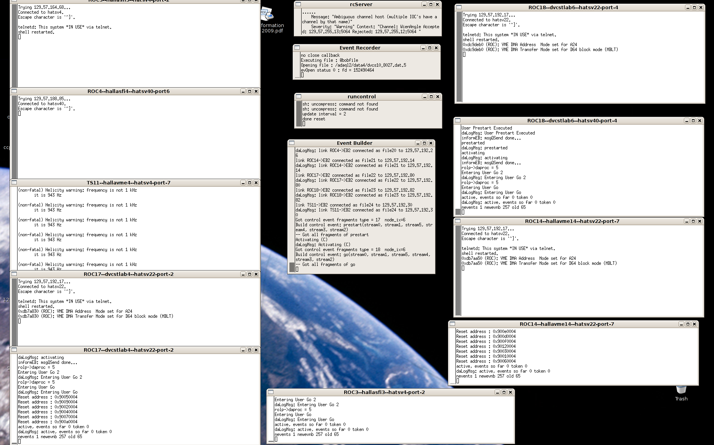Minimize the ROC4--hallasfi4--hatsv40-port6 window

243,91
